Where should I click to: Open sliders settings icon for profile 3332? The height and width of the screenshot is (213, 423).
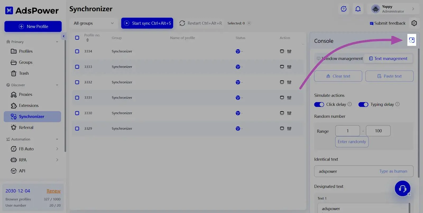pyautogui.click(x=289, y=82)
